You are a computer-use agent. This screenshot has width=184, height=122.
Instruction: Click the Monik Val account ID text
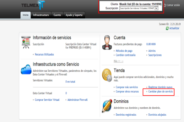[x=141, y=4]
